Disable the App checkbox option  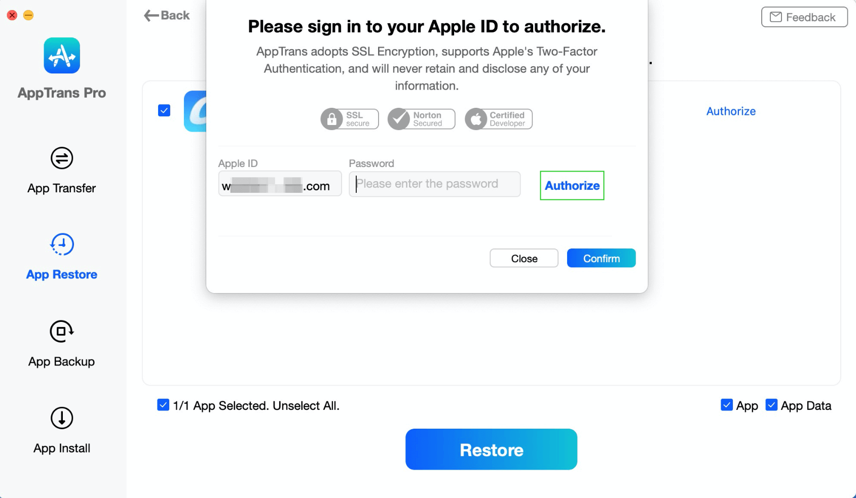tap(727, 405)
